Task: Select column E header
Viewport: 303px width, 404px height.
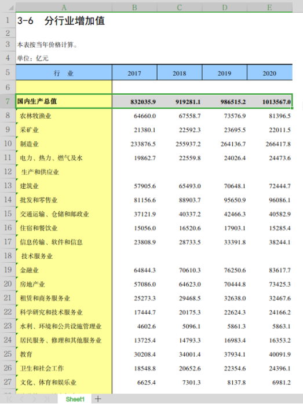Action: tap(270, 8)
